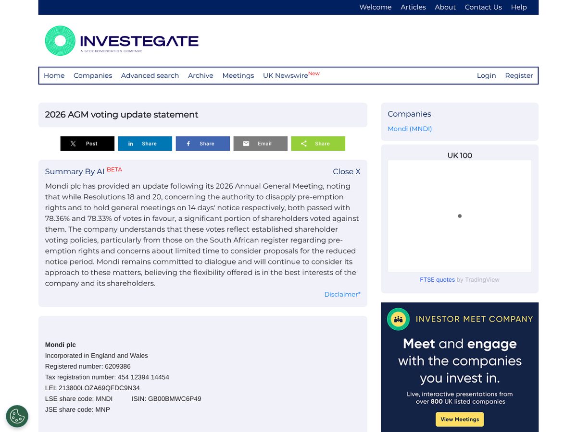Image resolution: width=577 pixels, height=432 pixels.
Task: Go to Advanced search
Action: [x=150, y=75]
